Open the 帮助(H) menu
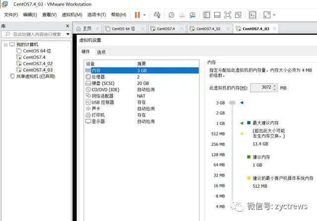Screen dimensions: 317x221 [119, 15]
